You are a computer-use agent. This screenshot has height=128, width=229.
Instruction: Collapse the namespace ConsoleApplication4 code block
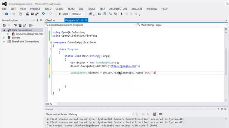tap(51, 42)
